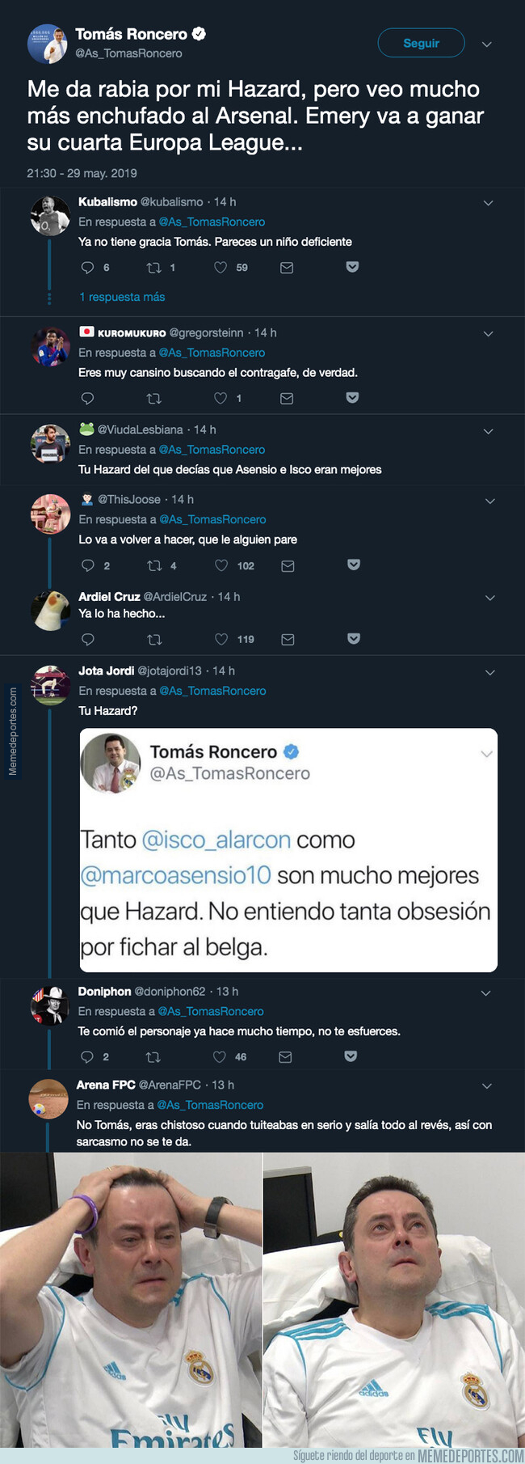Screen dimensions: 525x1464
Task: Toggle the shield icon on Doniphon's reply
Action: (352, 1057)
